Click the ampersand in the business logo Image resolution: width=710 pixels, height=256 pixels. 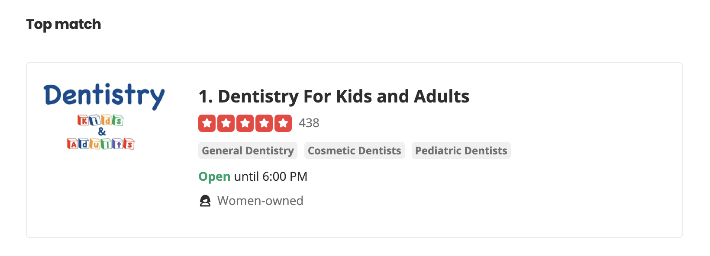pos(102,131)
